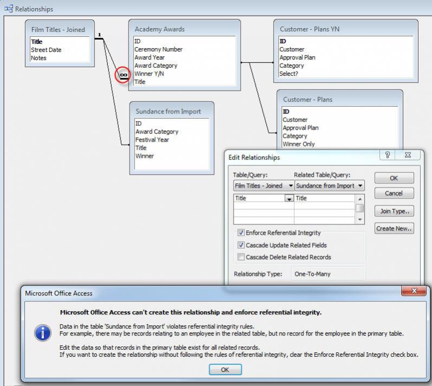Viewport: 432px width, 386px height.
Task: Select Approval Plan in Customer - Plans table
Action: click(x=301, y=128)
